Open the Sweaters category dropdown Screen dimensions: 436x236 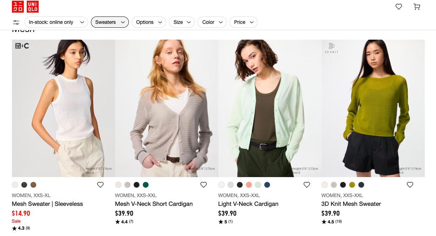(x=110, y=22)
